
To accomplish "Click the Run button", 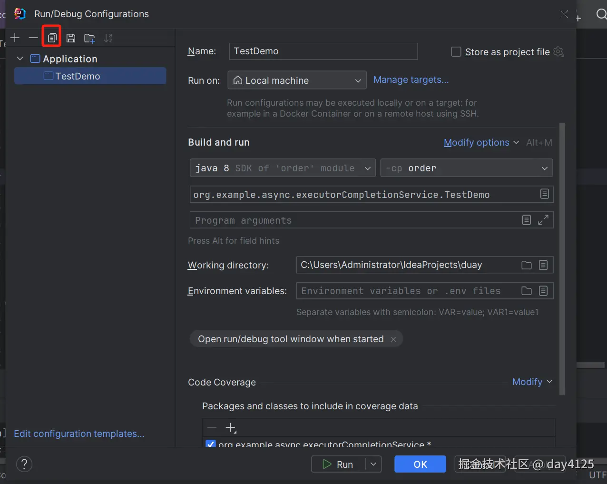I will (x=338, y=464).
